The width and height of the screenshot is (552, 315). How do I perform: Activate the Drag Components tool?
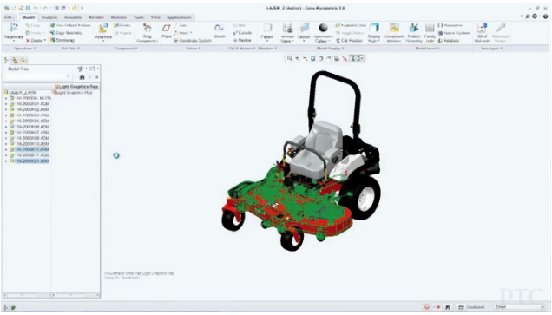click(x=148, y=28)
